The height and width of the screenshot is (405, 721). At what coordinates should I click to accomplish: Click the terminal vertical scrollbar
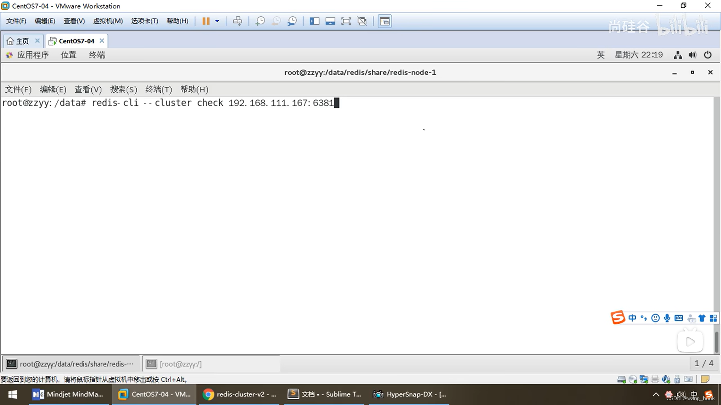click(716, 341)
